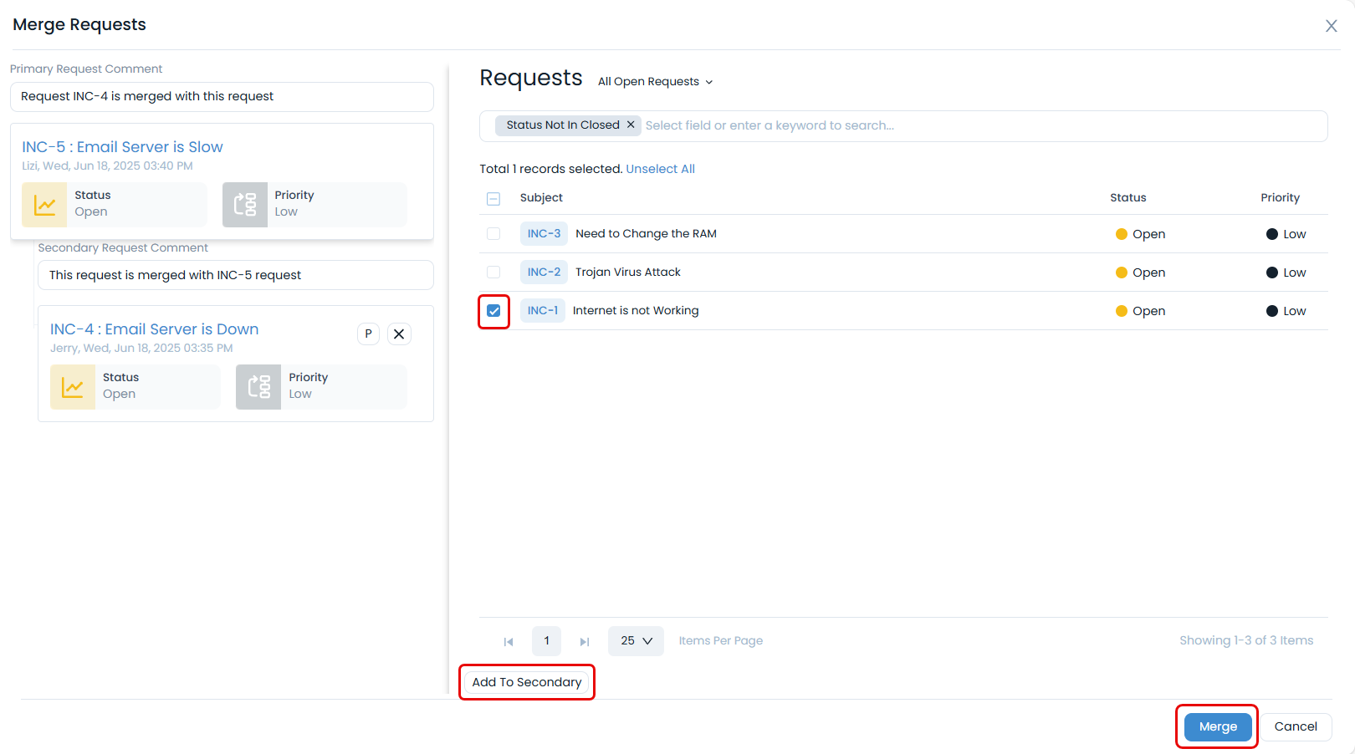Uncheck the selected INC-1 checkbox

coord(493,310)
